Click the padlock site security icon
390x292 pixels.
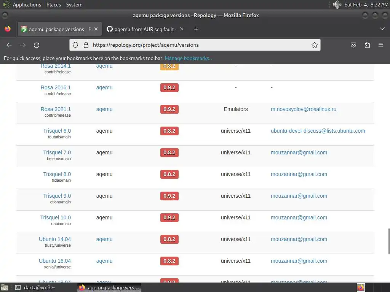tap(86, 45)
